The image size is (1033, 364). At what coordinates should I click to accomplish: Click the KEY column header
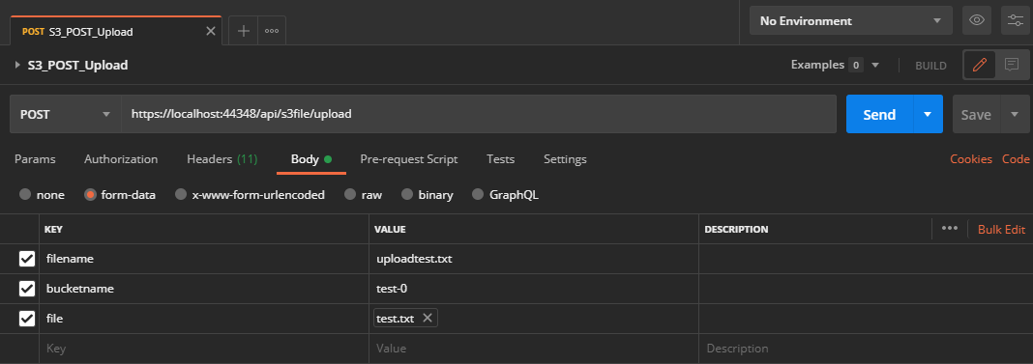click(x=52, y=229)
